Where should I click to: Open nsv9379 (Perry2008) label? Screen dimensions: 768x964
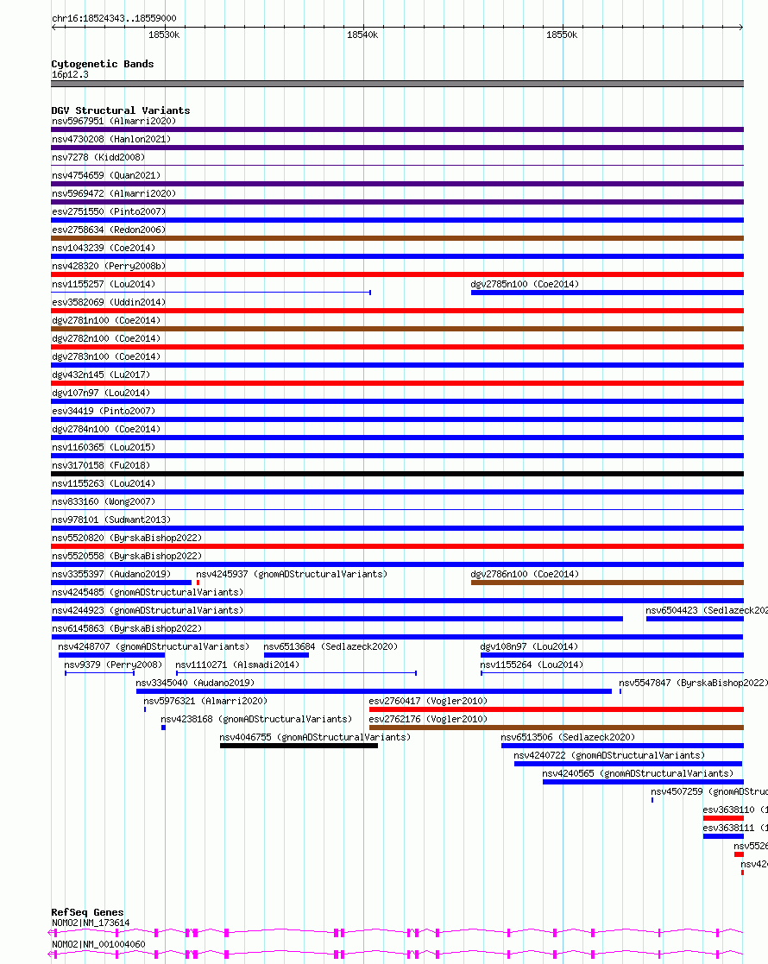(x=113, y=665)
